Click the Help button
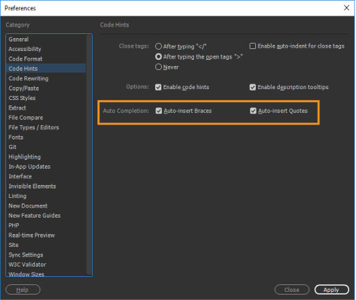This screenshot has width=356, height=300. pos(22,290)
